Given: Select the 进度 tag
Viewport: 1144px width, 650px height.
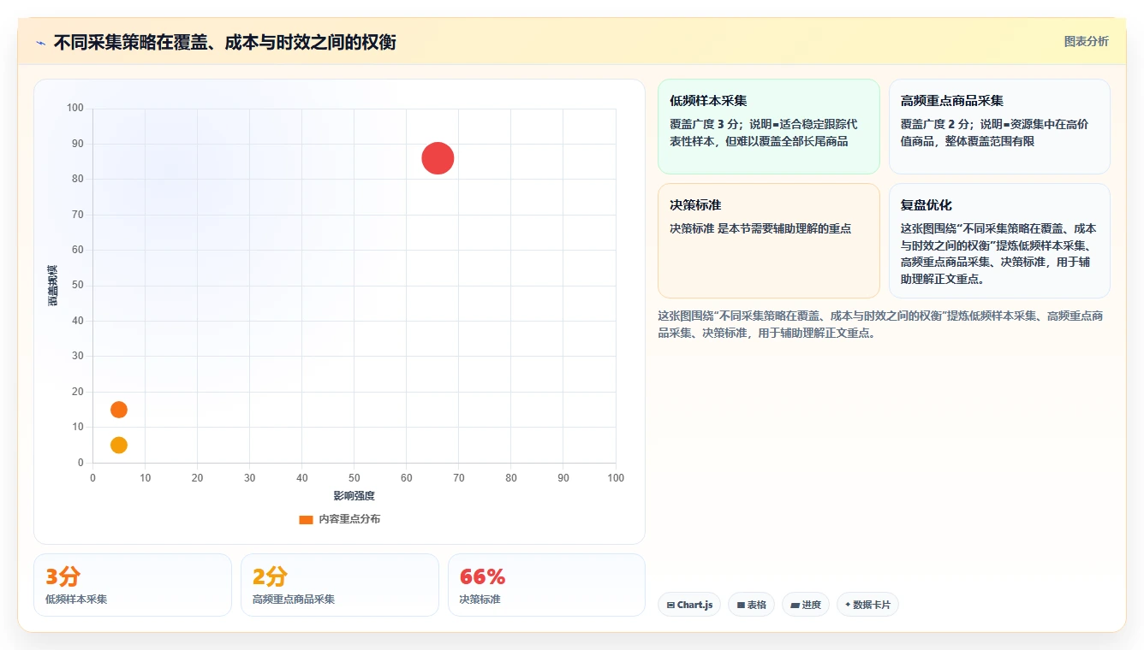Looking at the screenshot, I should (806, 605).
